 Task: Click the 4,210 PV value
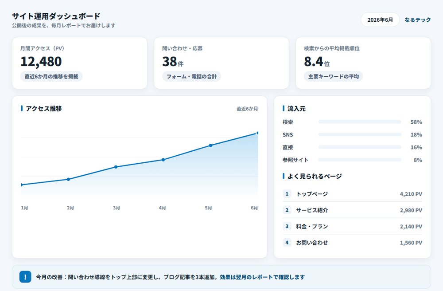[411, 194]
